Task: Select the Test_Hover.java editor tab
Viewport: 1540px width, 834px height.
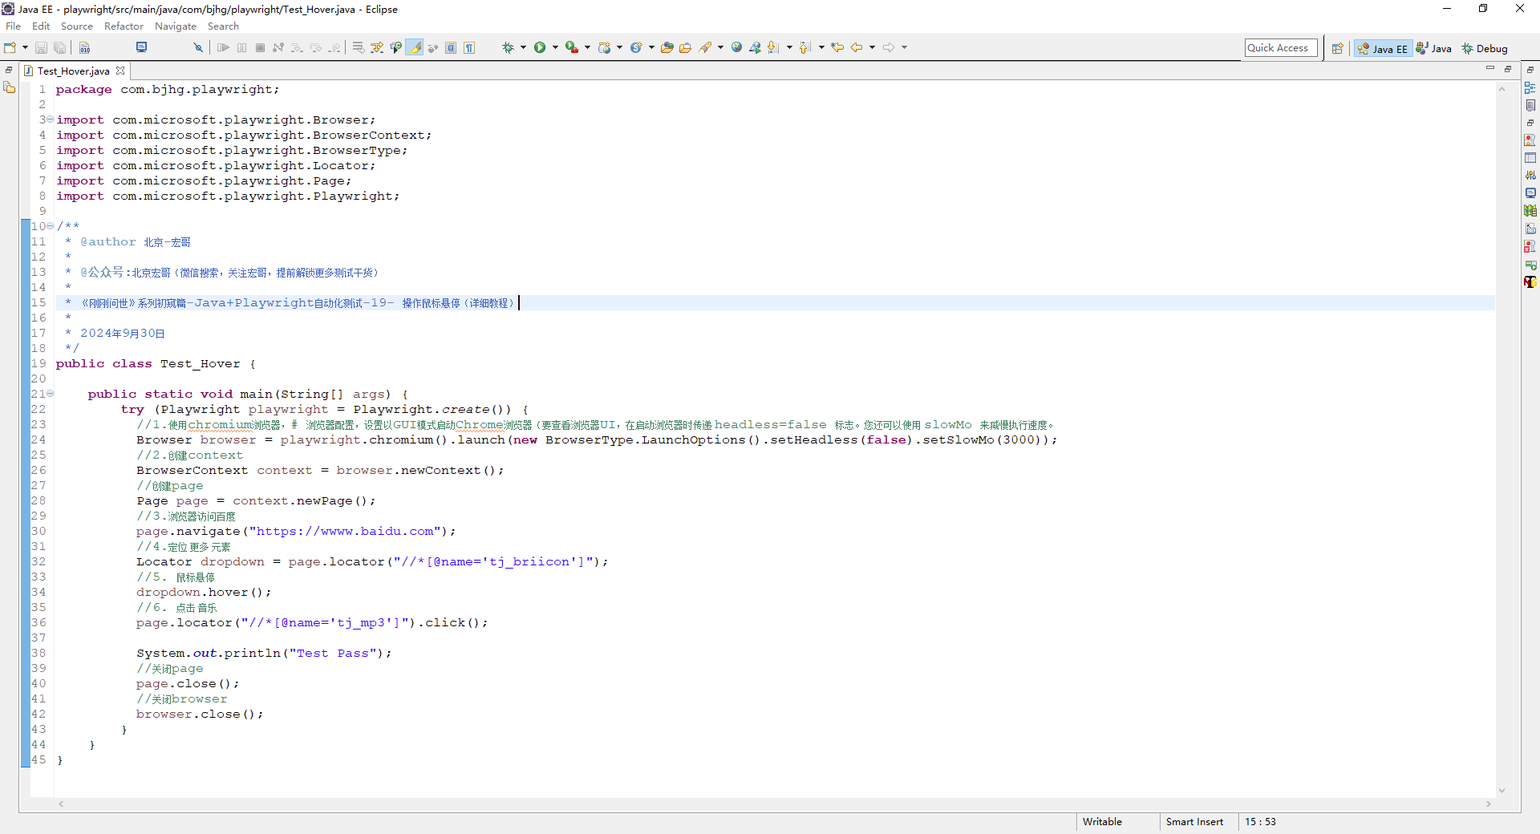Action: [73, 71]
